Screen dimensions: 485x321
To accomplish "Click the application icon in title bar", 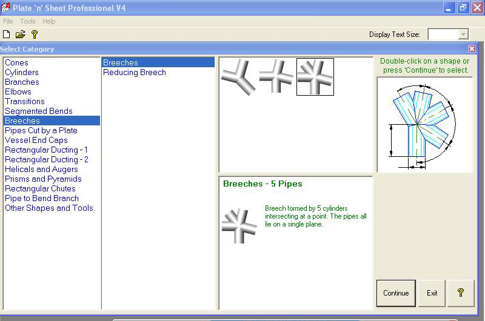I will (5, 7).
